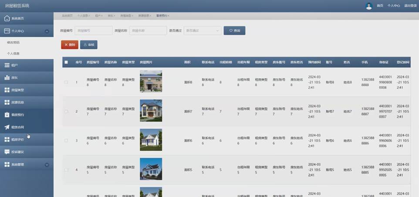Open 投诉建议 menu label in sidebar
Image resolution: width=419 pixels, height=197 pixels.
coord(17,152)
